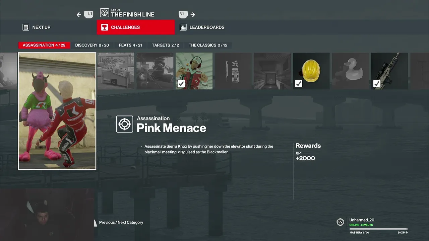
Task: Click the mastery progress bar
Action: tap(378, 229)
